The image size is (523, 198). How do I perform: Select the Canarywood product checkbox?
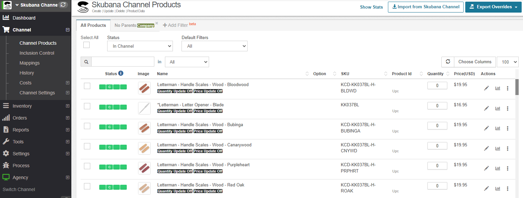tap(87, 146)
